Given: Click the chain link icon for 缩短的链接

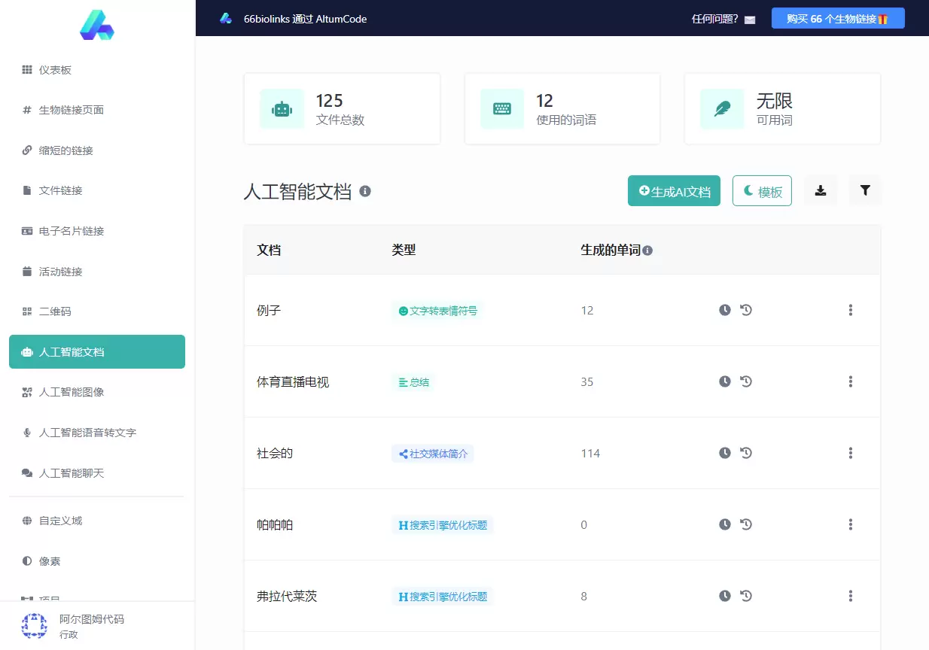Looking at the screenshot, I should (x=27, y=150).
